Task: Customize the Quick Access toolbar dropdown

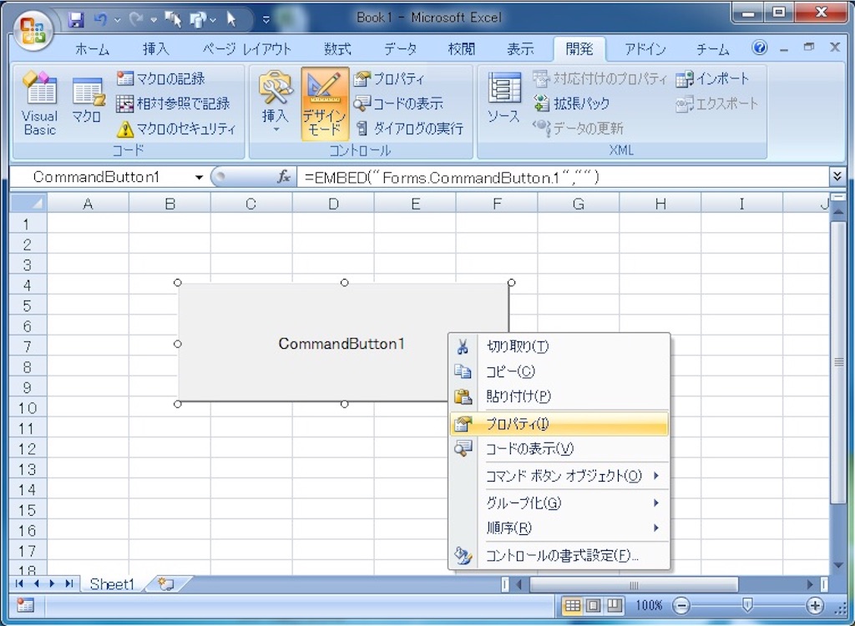Action: click(x=266, y=20)
